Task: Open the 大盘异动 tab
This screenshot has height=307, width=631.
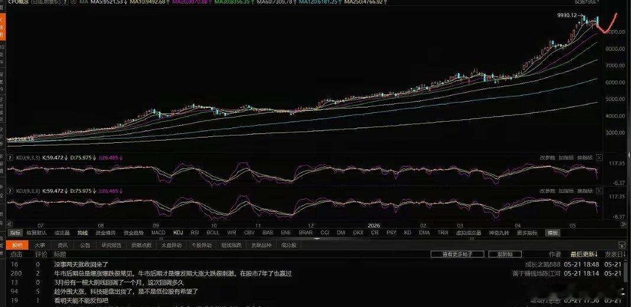Action: point(171,244)
